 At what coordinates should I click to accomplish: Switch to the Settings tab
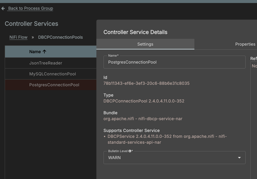(145, 44)
